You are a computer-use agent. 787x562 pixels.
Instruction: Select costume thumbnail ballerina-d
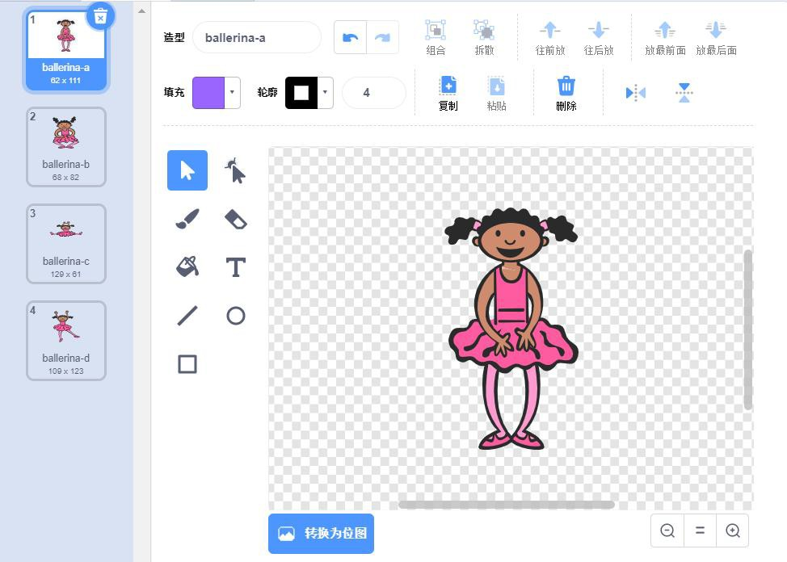(x=65, y=341)
